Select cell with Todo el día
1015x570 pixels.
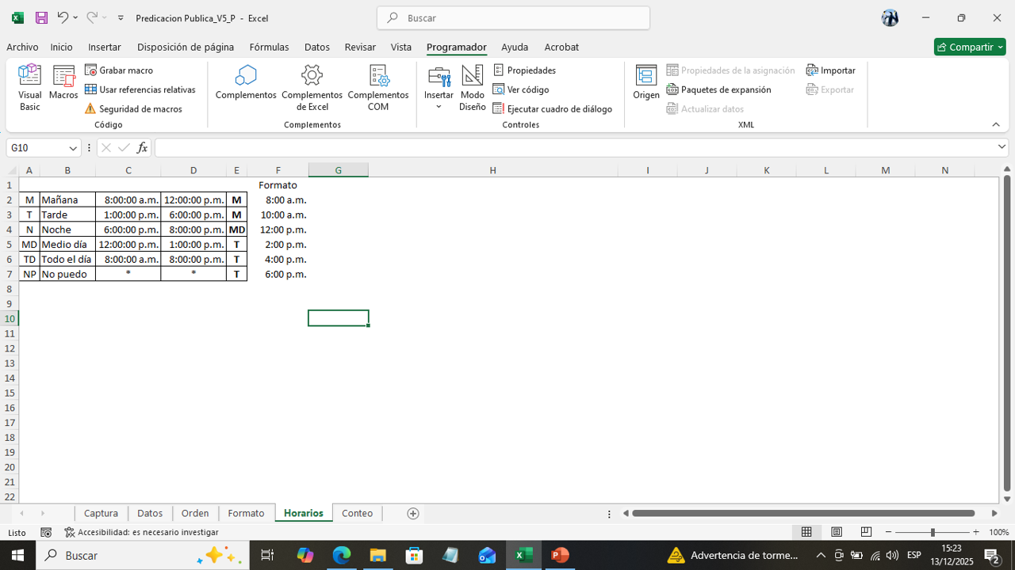click(67, 259)
